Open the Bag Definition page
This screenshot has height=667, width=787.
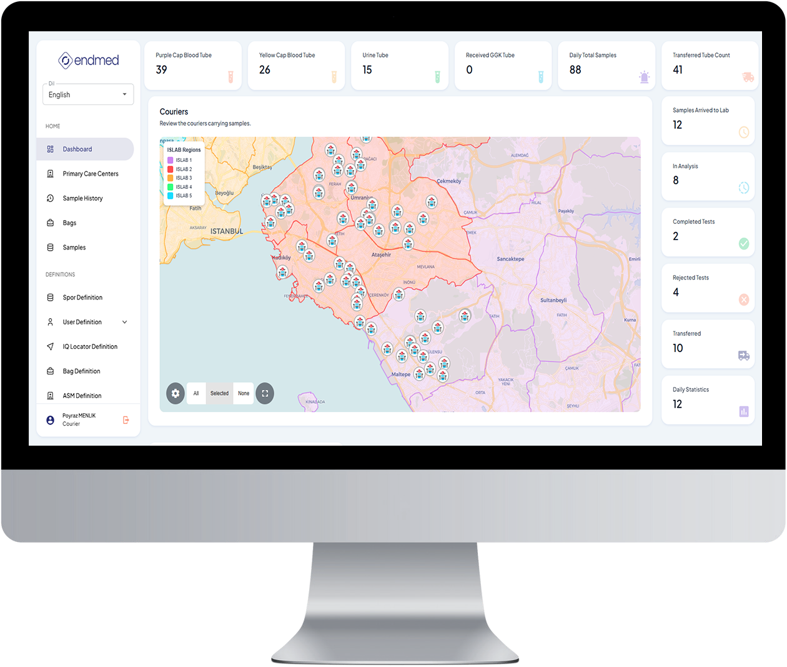pos(81,371)
